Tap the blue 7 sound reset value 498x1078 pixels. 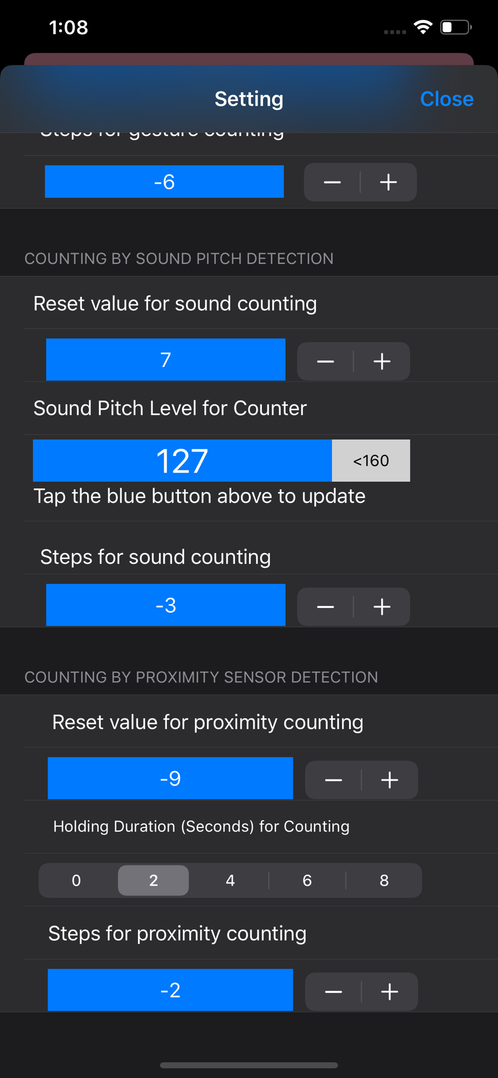click(165, 360)
